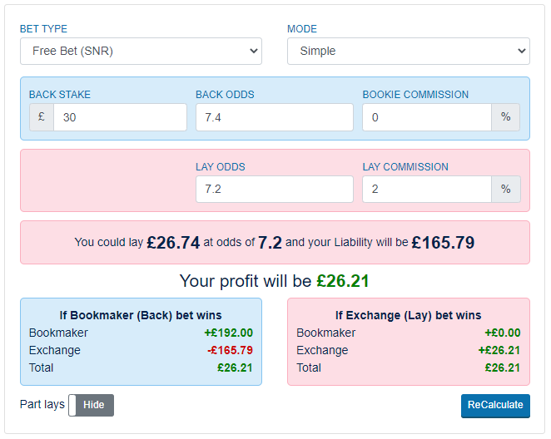
Task: Click the percent sign beside Lay Commission
Action: 506,189
